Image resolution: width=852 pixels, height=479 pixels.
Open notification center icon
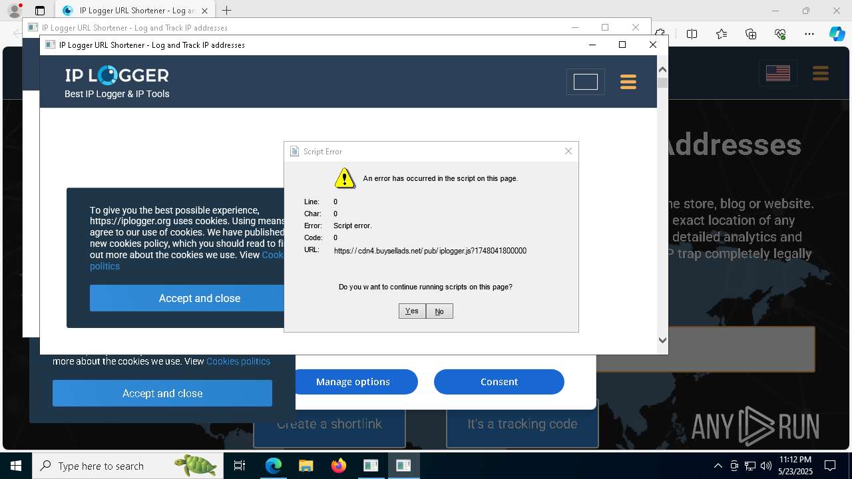click(830, 466)
